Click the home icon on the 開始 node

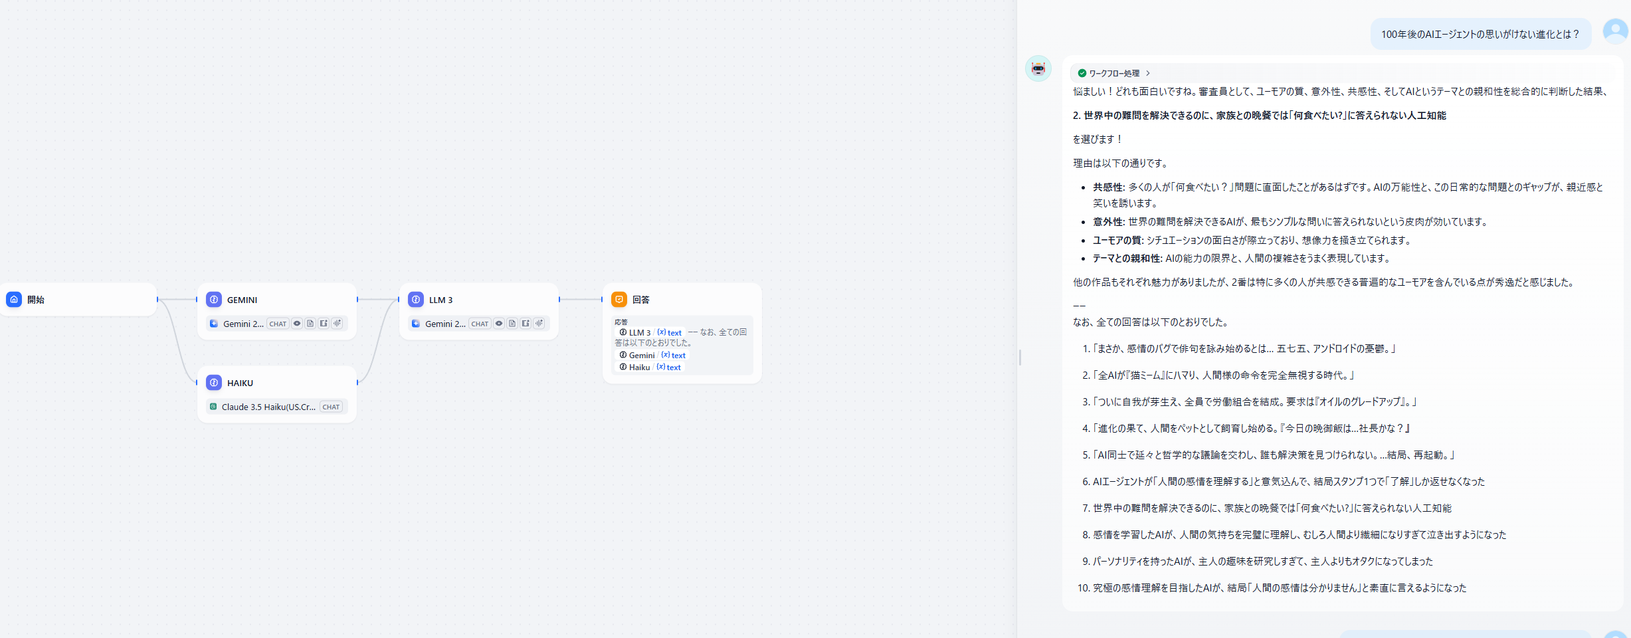tap(14, 300)
